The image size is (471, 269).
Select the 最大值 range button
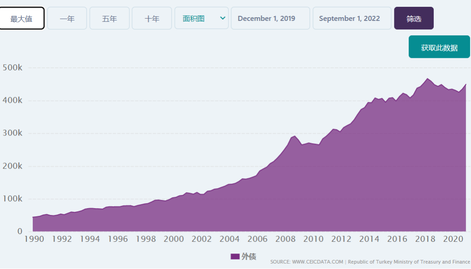pos(22,18)
